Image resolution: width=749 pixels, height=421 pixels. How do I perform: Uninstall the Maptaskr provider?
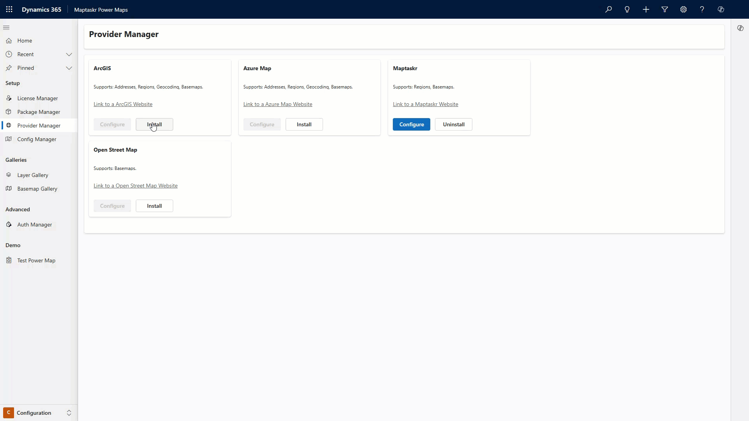pos(453,124)
